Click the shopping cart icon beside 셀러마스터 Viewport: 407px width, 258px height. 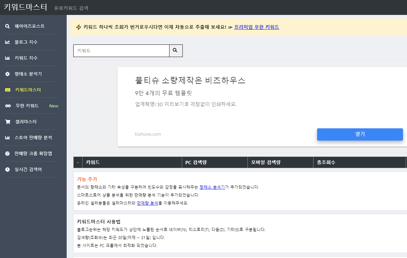click(8, 122)
